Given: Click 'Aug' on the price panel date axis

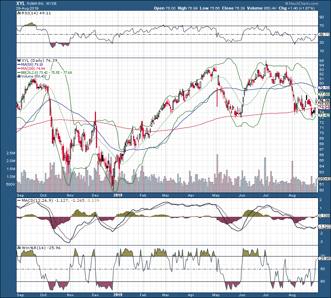Looking at the screenshot, I should [x=292, y=195].
